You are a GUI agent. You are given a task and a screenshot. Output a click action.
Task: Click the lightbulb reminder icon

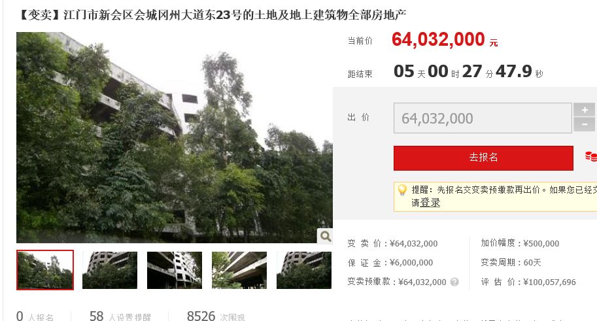(402, 190)
